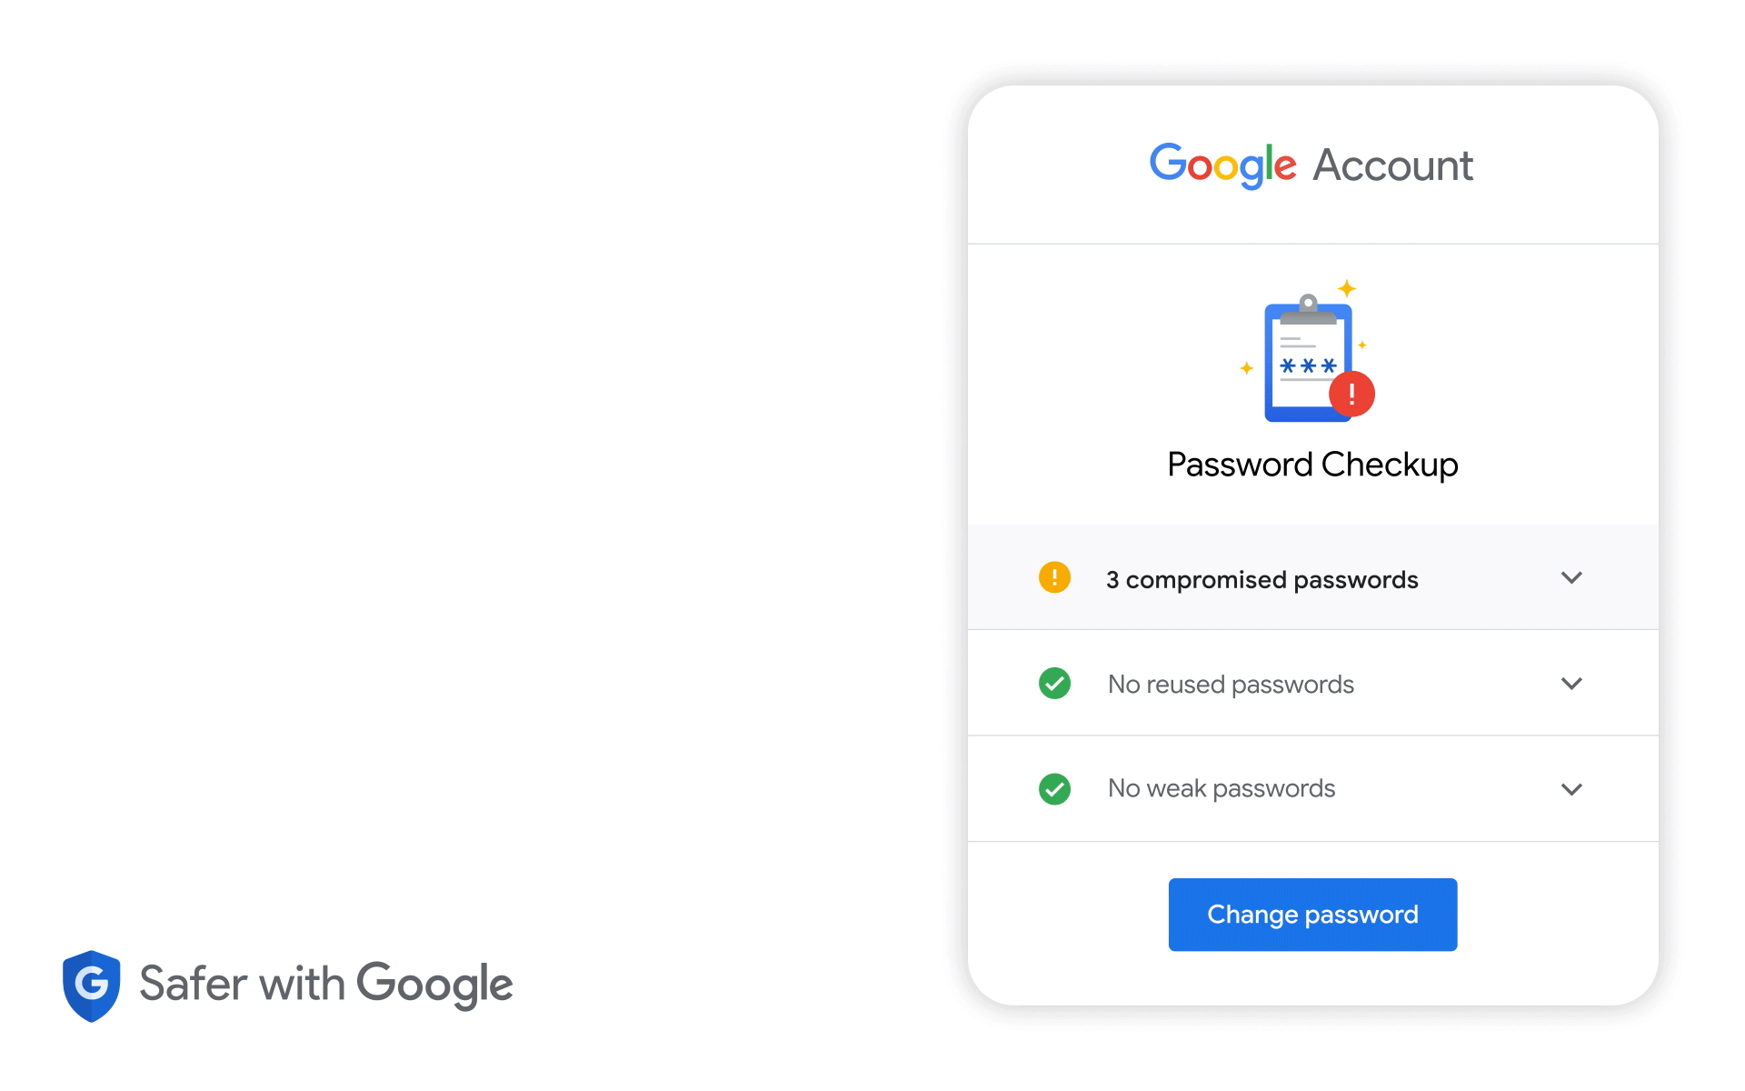
Task: Click the colorful Google logo in the header
Action: 1222,165
